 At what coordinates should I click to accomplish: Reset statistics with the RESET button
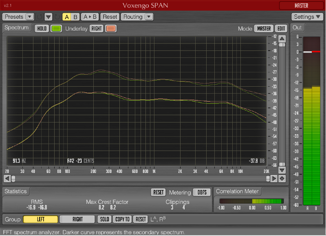pyautogui.click(x=158, y=192)
